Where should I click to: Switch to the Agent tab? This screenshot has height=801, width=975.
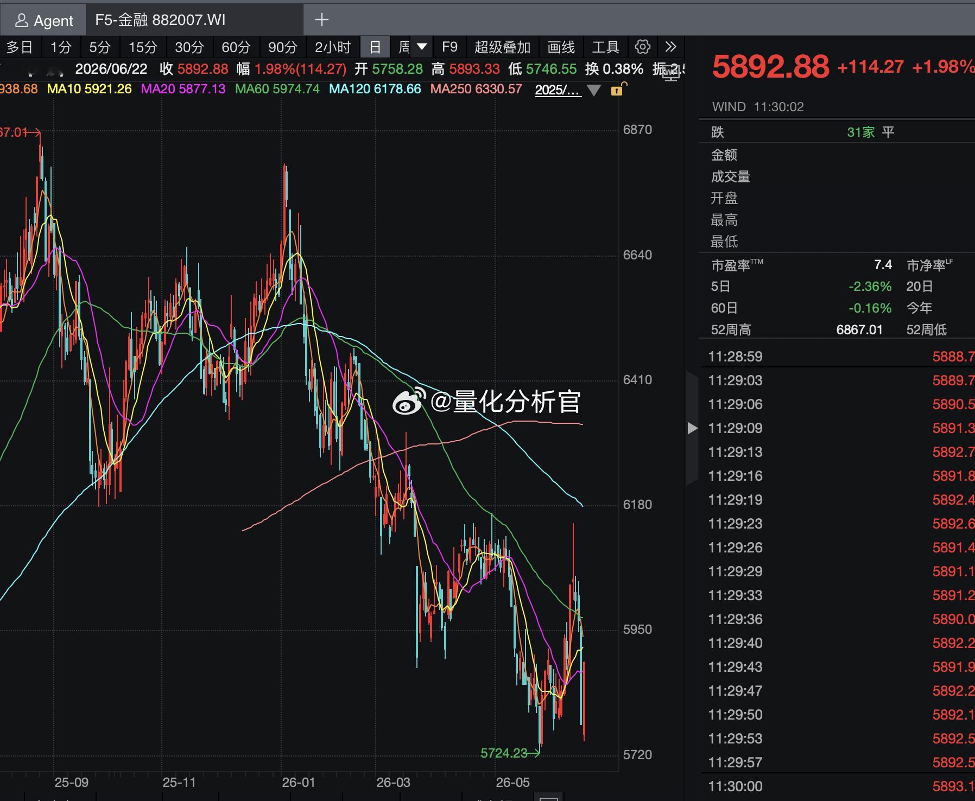coord(43,21)
